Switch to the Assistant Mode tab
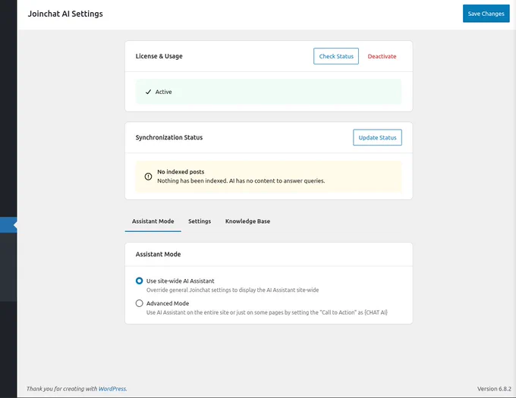 click(x=153, y=221)
